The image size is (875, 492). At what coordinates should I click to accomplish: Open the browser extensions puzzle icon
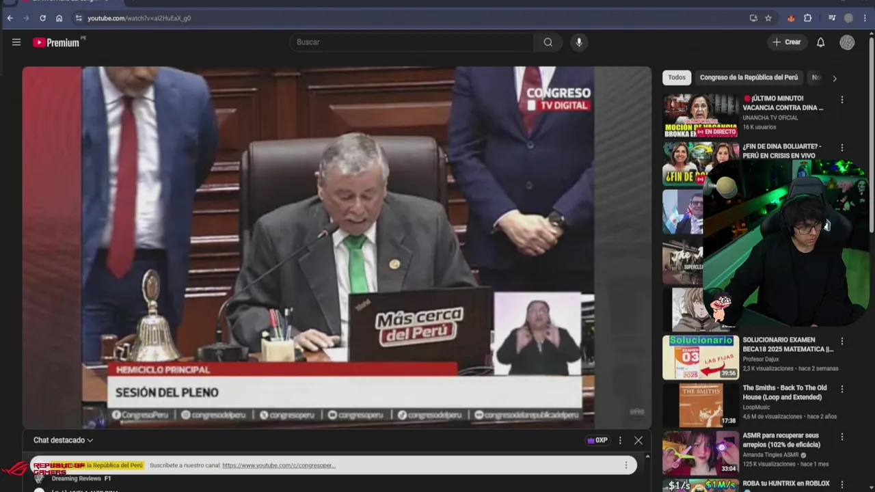coord(807,18)
